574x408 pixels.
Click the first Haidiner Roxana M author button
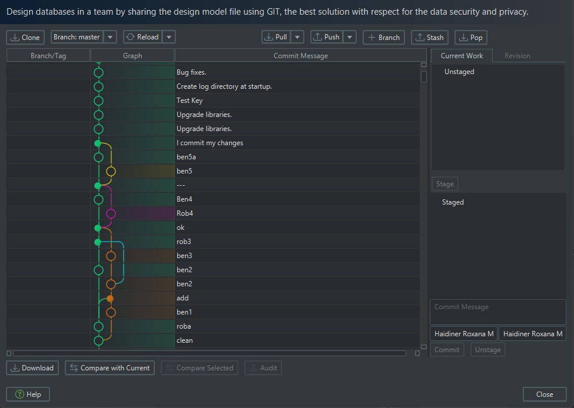(464, 334)
